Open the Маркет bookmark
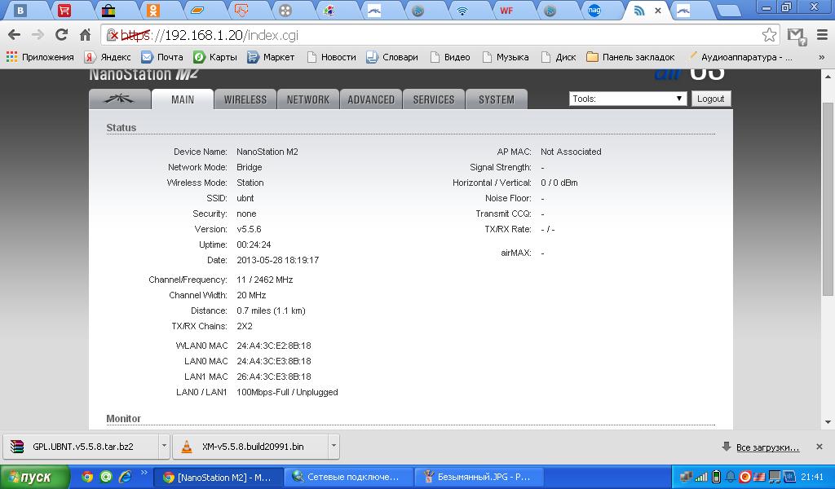This screenshot has height=489, width=835. tap(271, 57)
